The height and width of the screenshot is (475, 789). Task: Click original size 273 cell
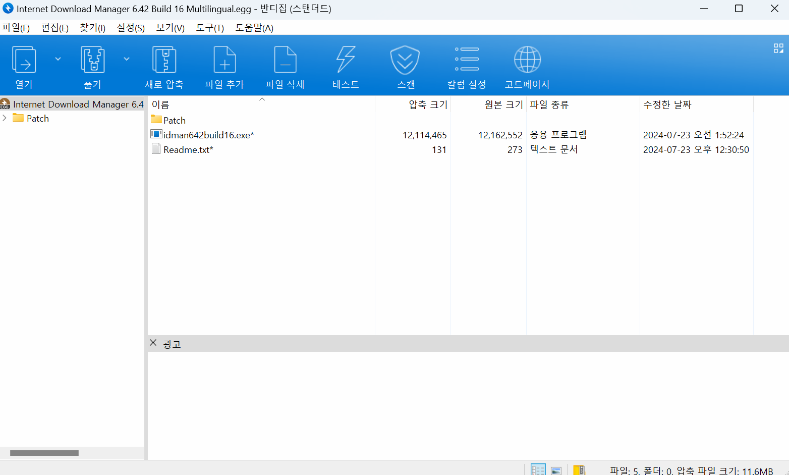[x=515, y=149]
